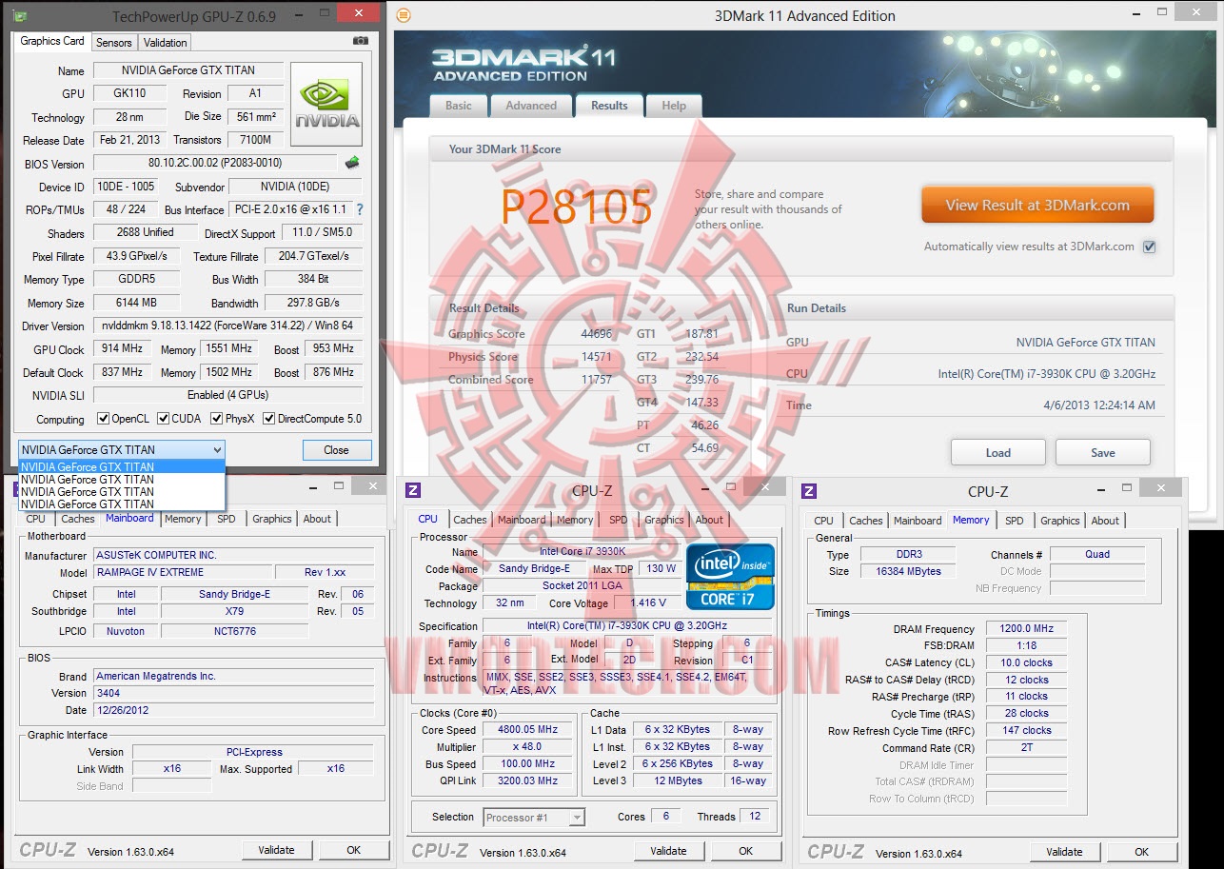This screenshot has height=869, width=1224.
Task: Click the Bus Interface question mark icon
Action: 359,209
